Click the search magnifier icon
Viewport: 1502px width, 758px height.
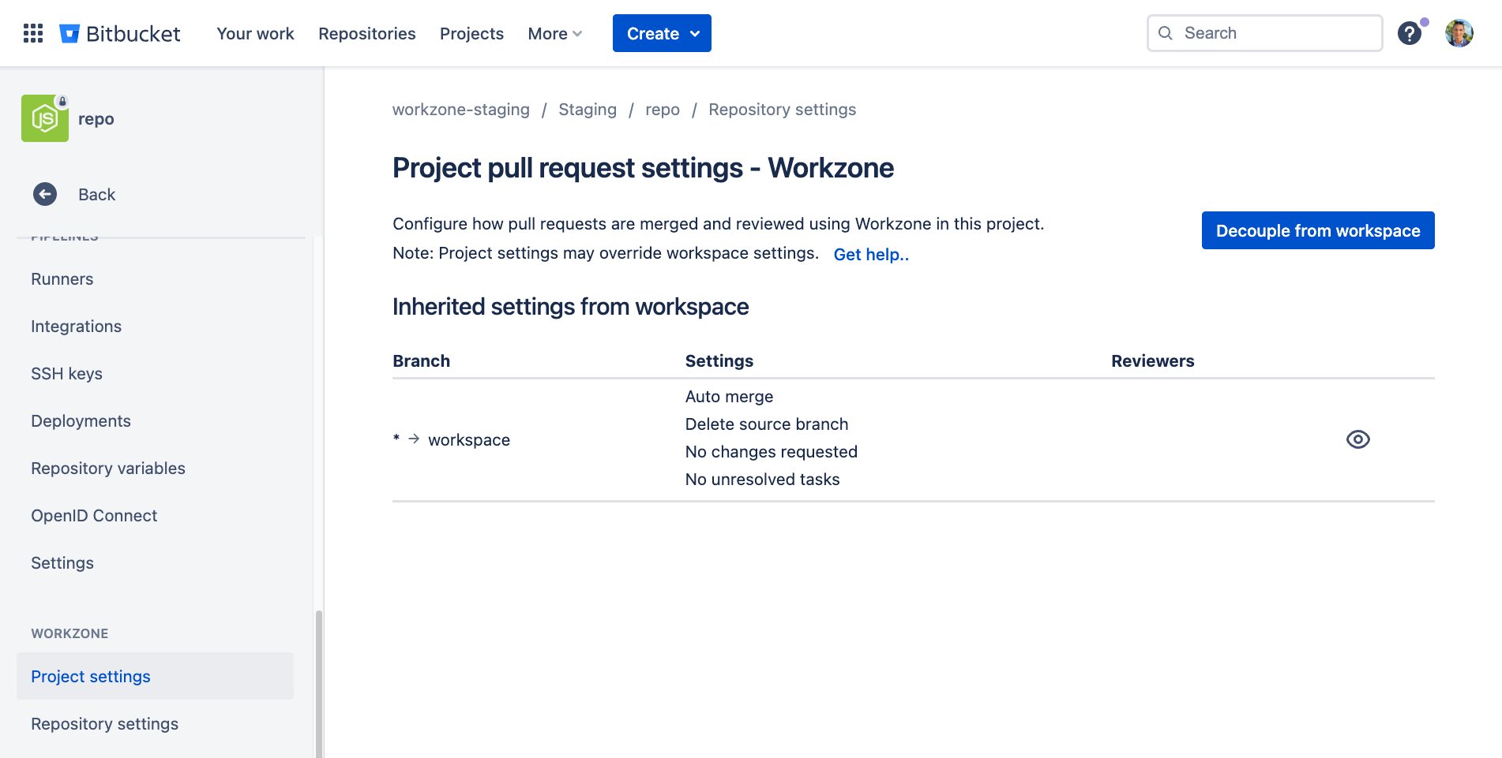click(x=1166, y=33)
